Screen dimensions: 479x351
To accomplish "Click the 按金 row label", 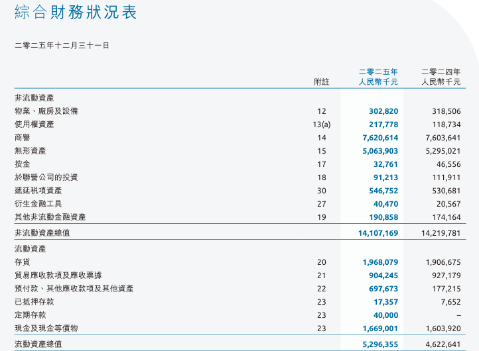I will pyautogui.click(x=23, y=164).
